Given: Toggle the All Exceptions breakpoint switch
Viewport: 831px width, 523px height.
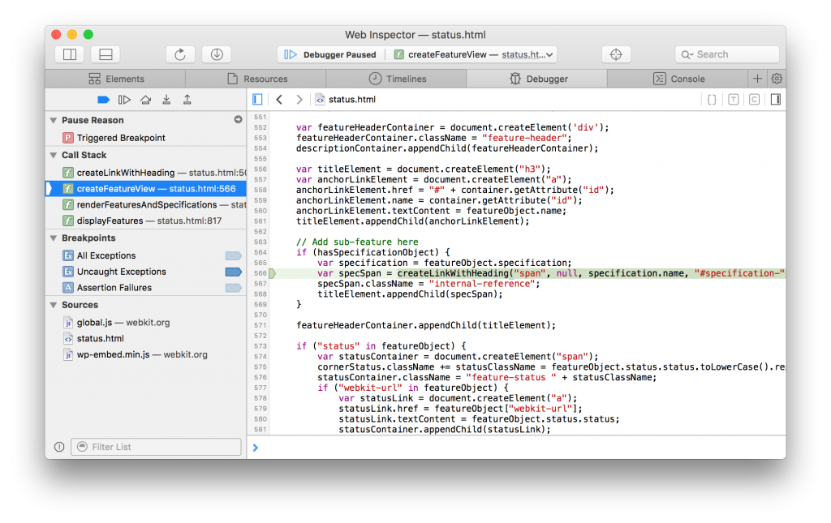Looking at the screenshot, I should 234,255.
